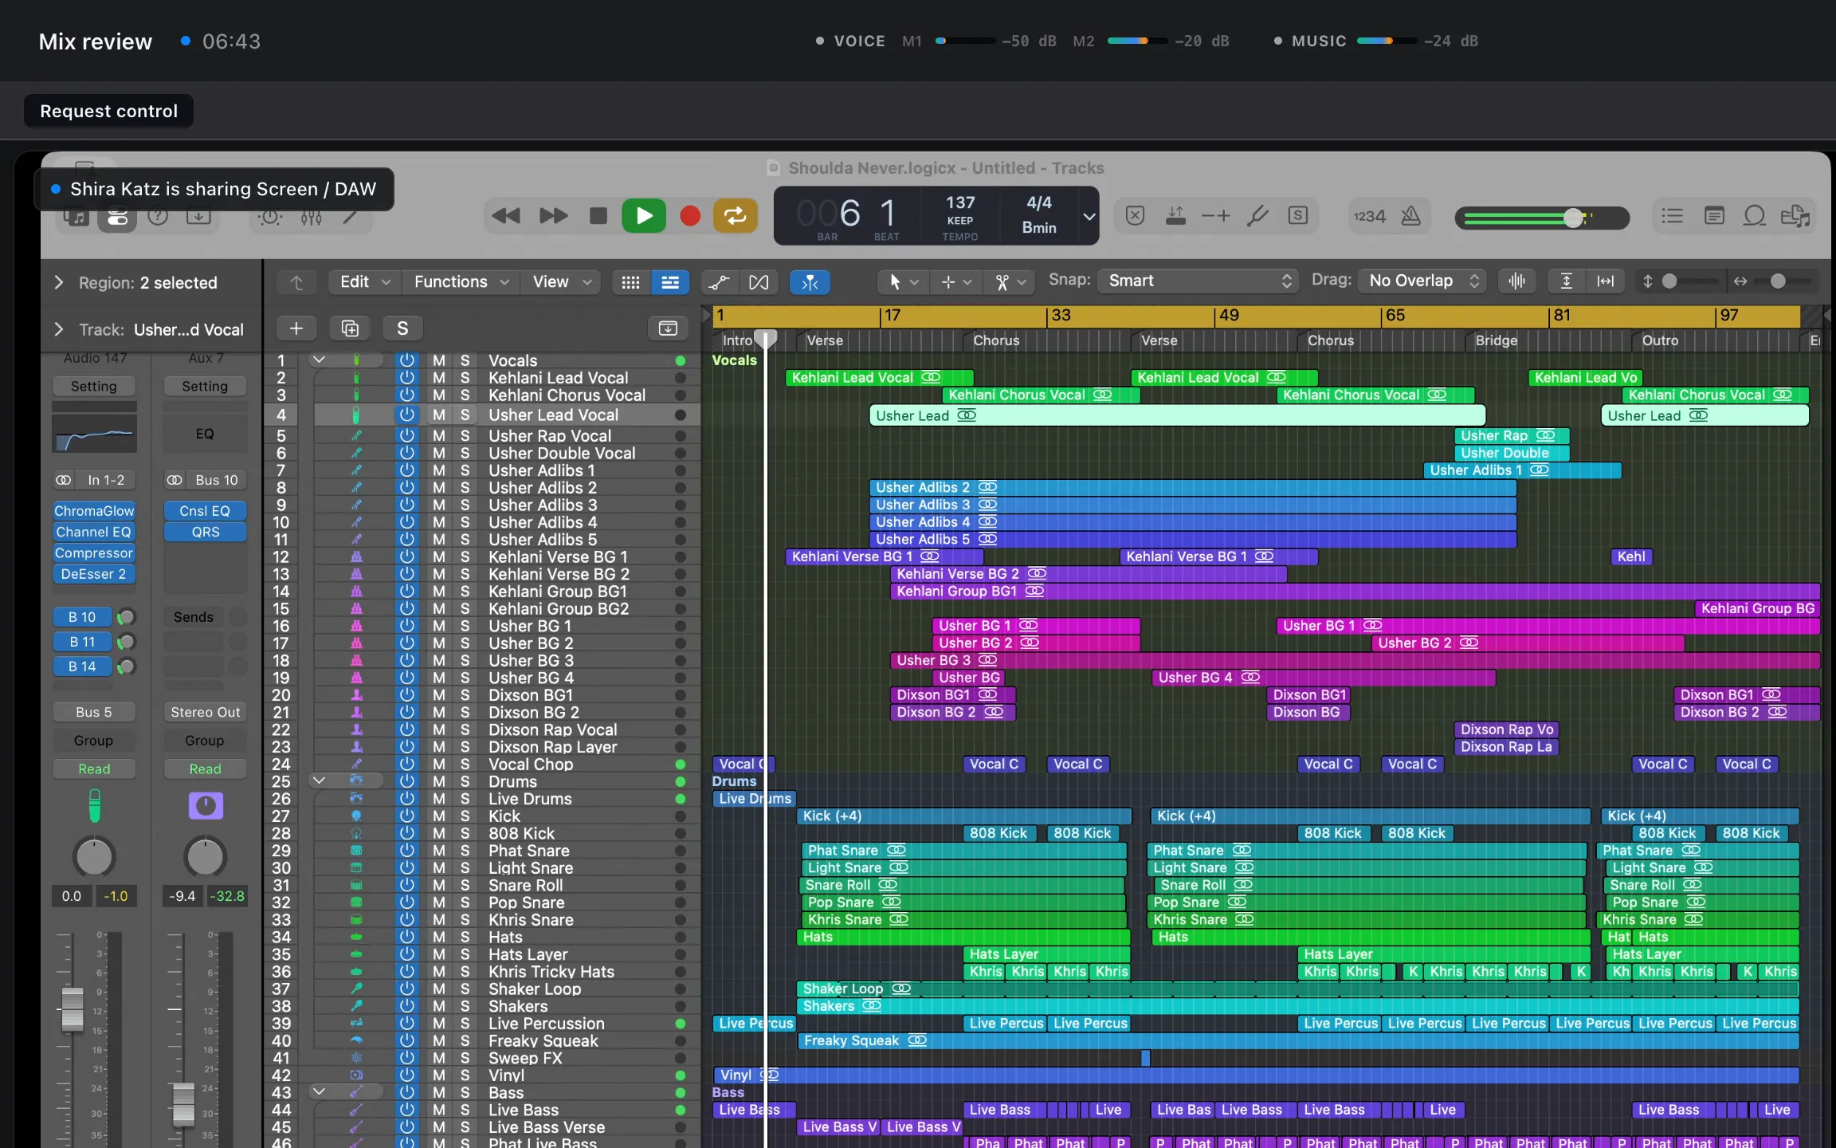This screenshot has width=1836, height=1148.
Task: Toggle the Solo S icon in control bar
Action: (1298, 216)
